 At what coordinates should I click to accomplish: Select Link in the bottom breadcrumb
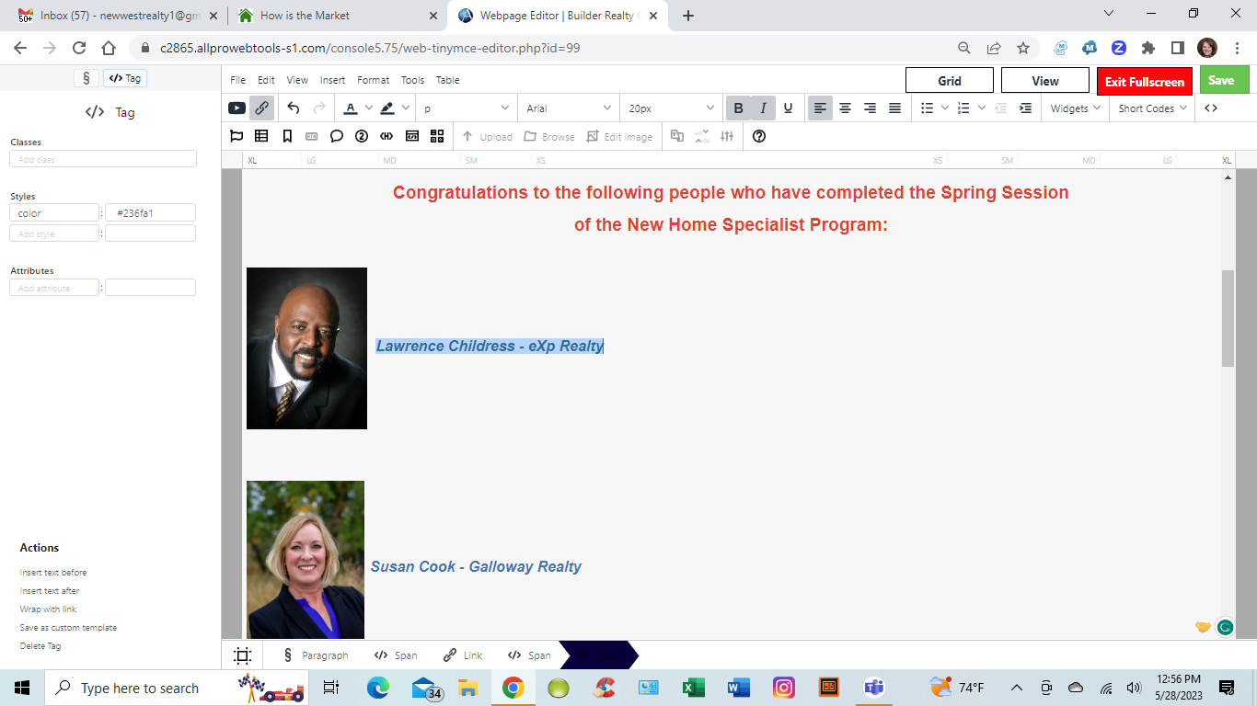(x=463, y=655)
